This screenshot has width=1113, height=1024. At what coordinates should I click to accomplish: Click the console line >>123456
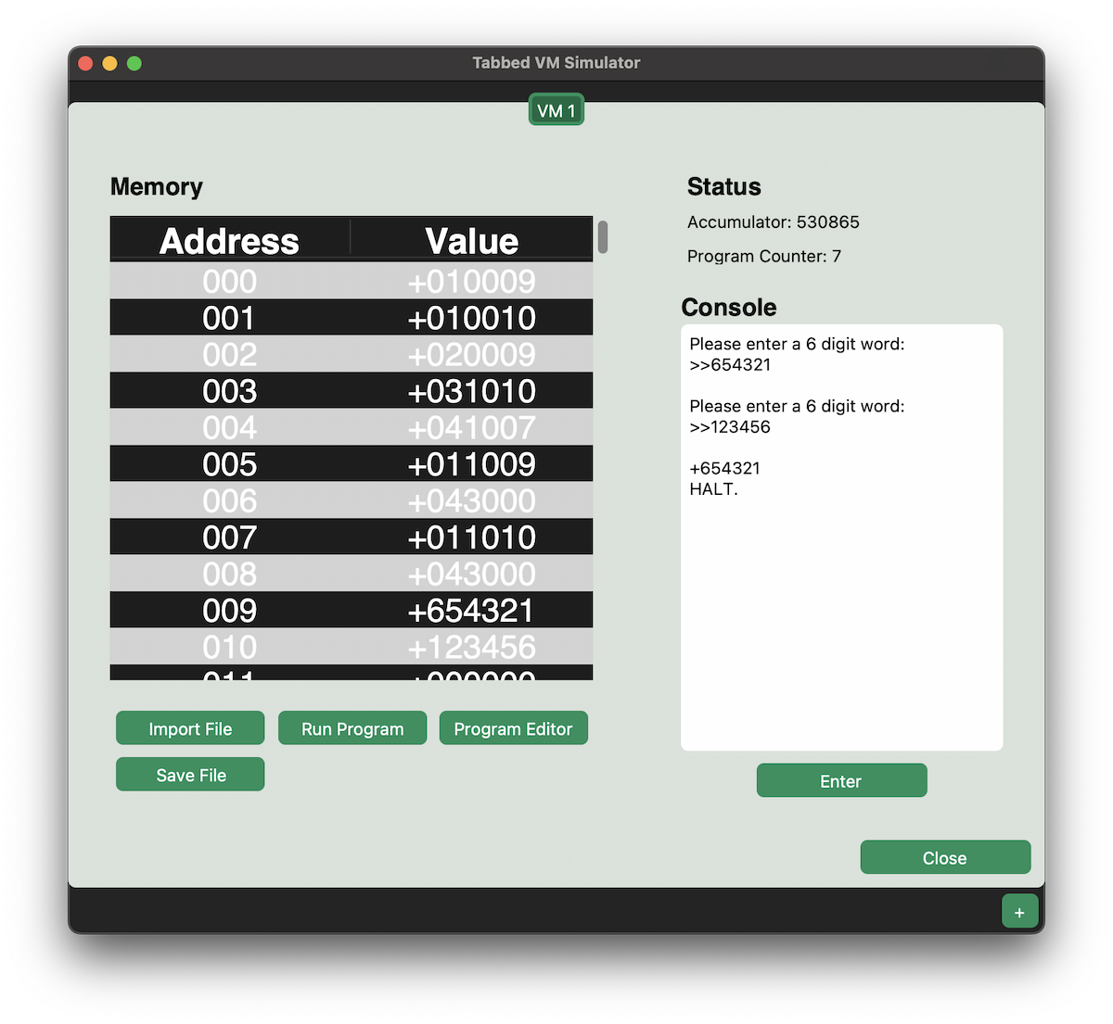pos(730,426)
